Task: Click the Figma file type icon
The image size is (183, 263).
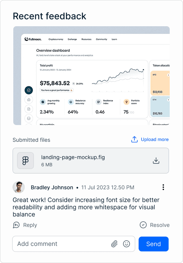Action: pos(25,160)
